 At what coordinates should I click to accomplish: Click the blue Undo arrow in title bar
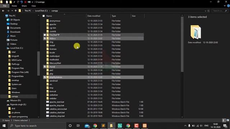click(22, 2)
